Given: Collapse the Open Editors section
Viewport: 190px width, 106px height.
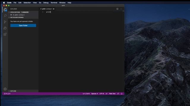Looking at the screenshot, I should pyautogui.click(x=9, y=12).
